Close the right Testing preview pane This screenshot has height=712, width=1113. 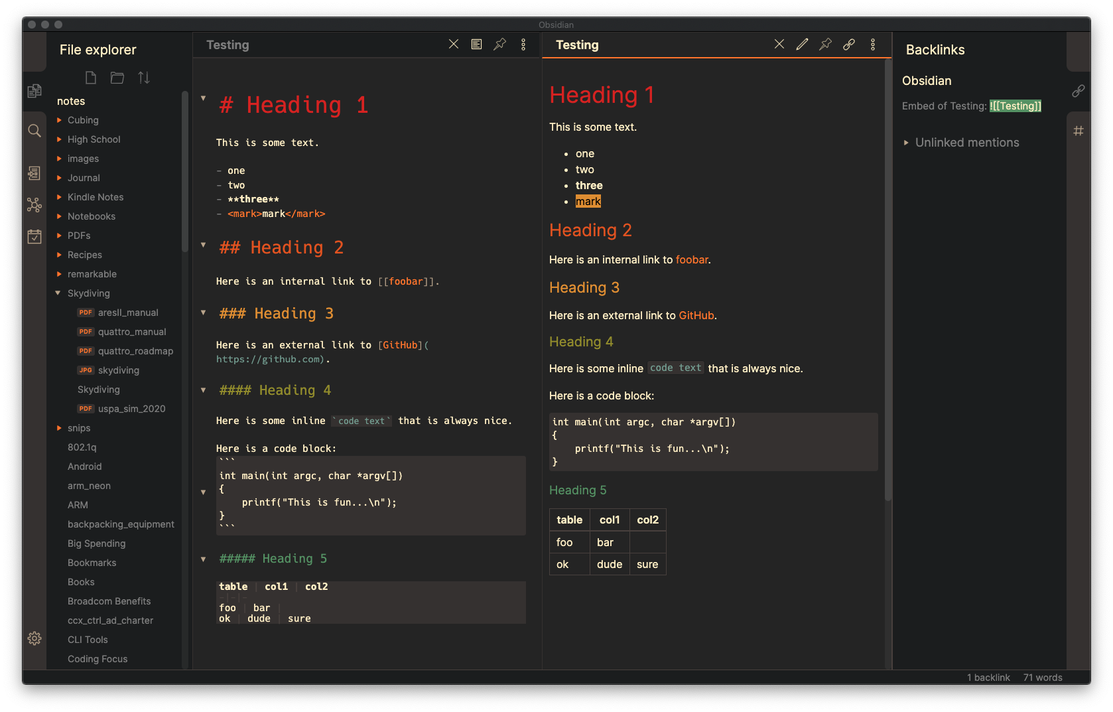click(x=779, y=44)
